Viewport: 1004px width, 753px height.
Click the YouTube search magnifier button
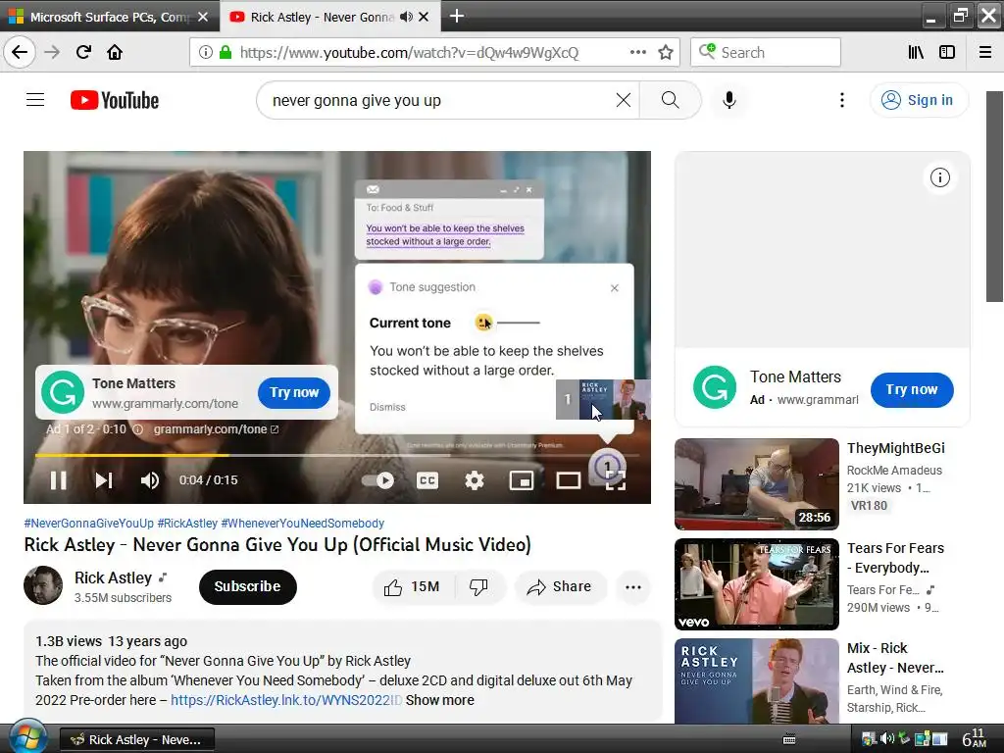click(671, 100)
